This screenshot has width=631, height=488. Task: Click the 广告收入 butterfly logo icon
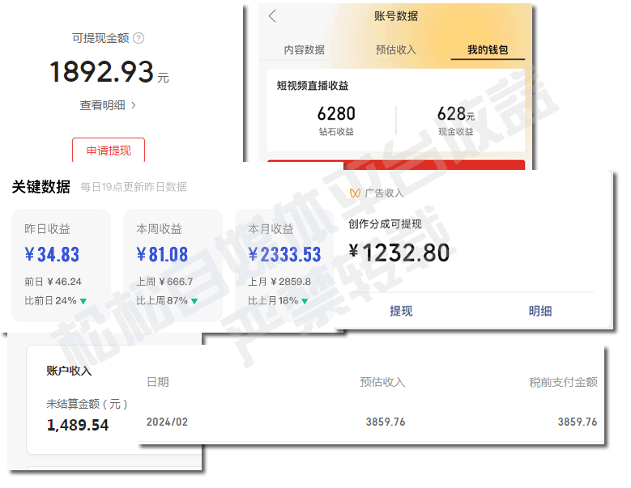(x=355, y=193)
